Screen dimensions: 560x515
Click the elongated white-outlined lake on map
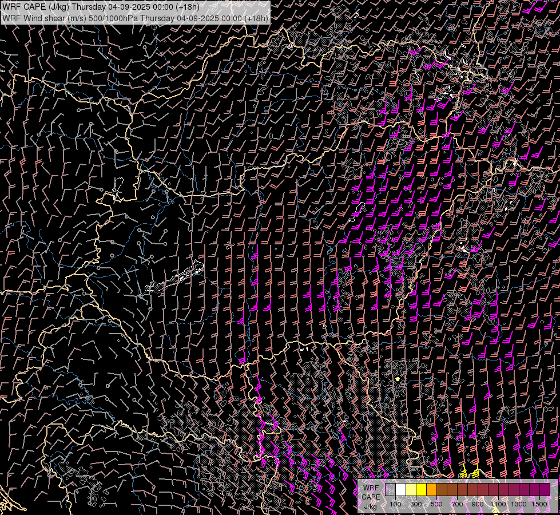[174, 276]
